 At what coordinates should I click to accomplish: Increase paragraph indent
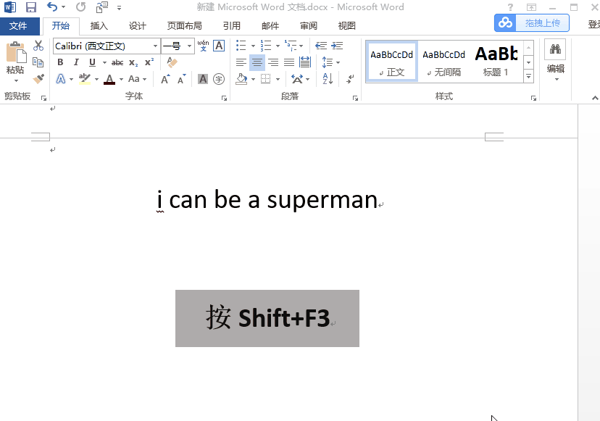[x=337, y=46]
